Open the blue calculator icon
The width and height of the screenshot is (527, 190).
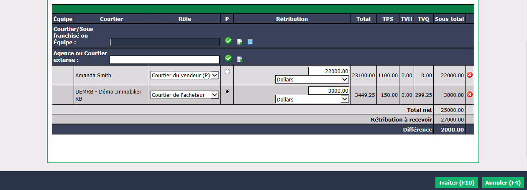(x=250, y=42)
